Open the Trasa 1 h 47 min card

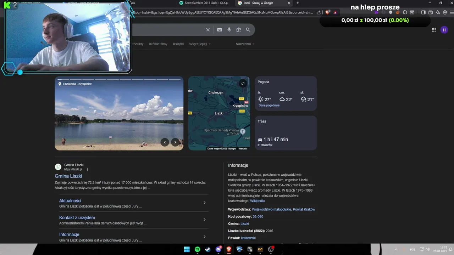coord(286,133)
